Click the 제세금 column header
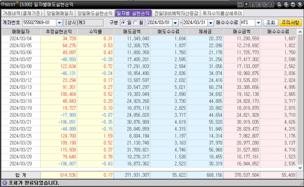This screenshot has width=304, height=187. [x=205, y=32]
